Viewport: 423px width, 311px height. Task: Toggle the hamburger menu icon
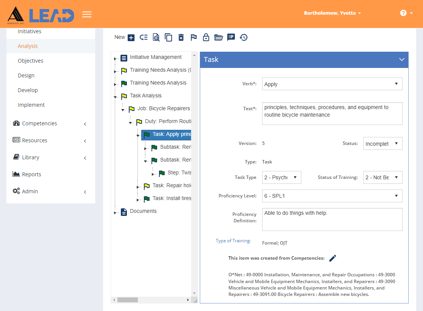[87, 14]
